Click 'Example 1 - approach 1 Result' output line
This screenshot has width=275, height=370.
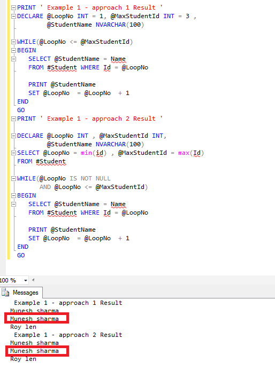[x=68, y=303]
